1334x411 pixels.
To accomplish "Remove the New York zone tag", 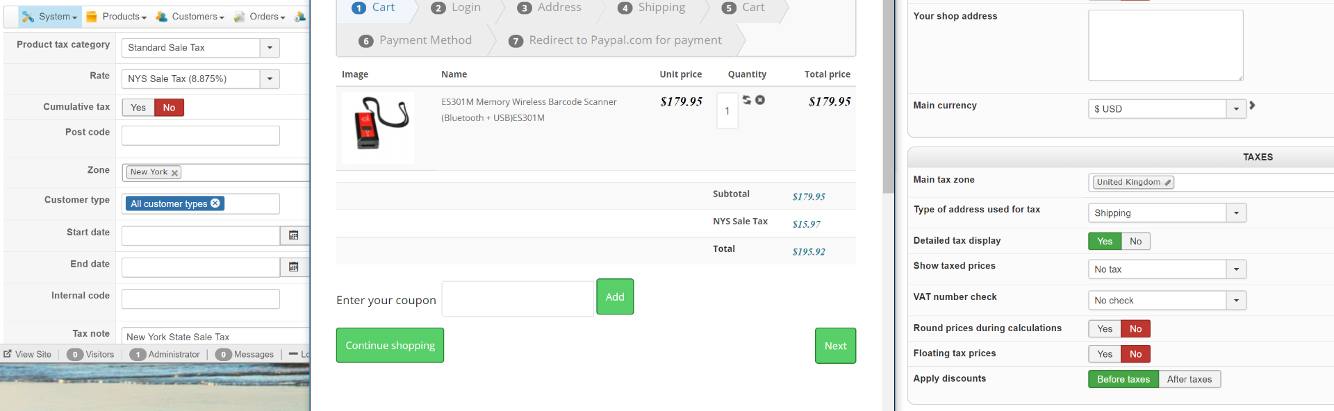I will [x=174, y=173].
